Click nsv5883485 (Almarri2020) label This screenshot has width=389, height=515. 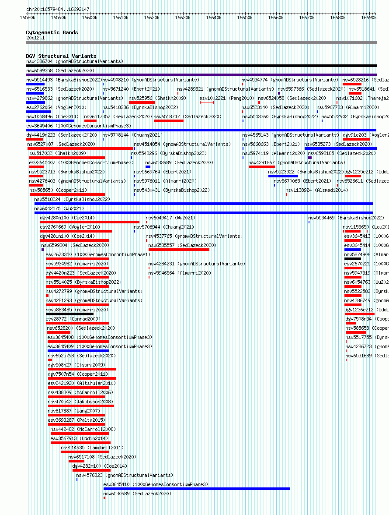[x=77, y=310]
